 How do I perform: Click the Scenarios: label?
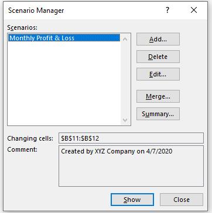(22, 27)
